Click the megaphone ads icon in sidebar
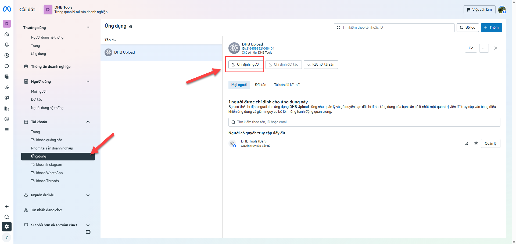This screenshot has height=244, width=516. pyautogui.click(x=7, y=98)
